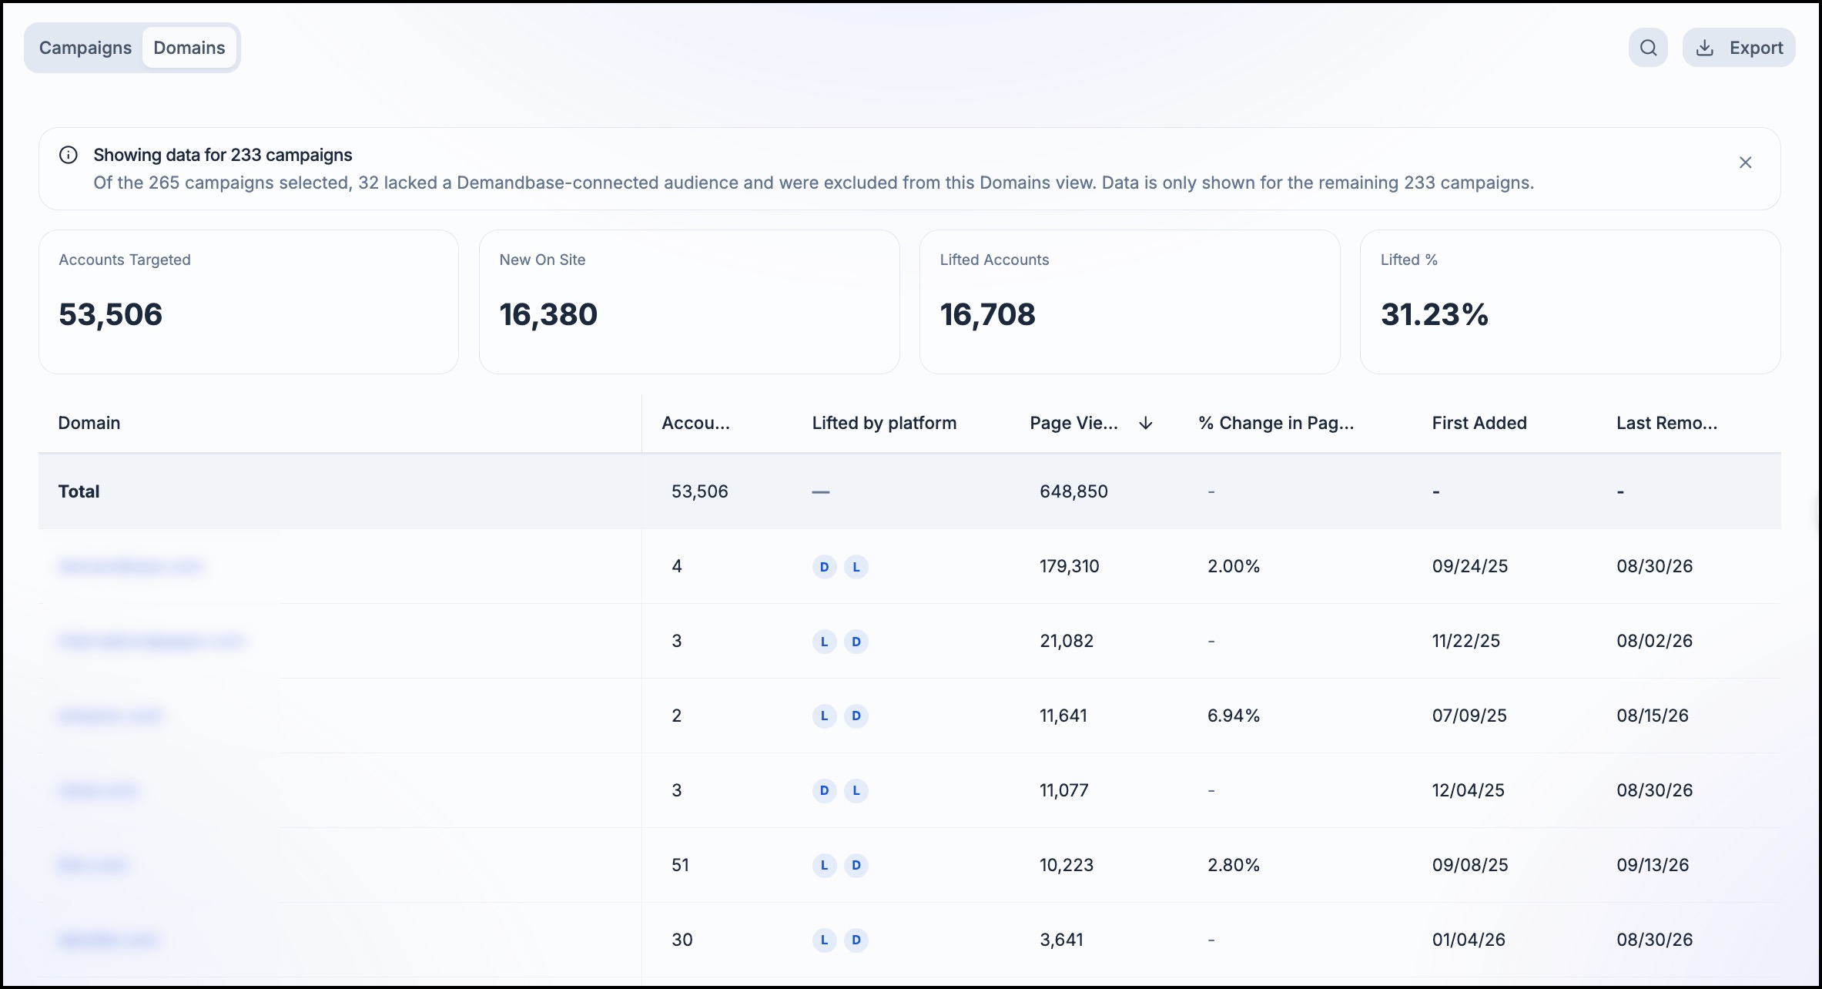
Task: Click D badge in the 11,077 row
Action: point(825,791)
